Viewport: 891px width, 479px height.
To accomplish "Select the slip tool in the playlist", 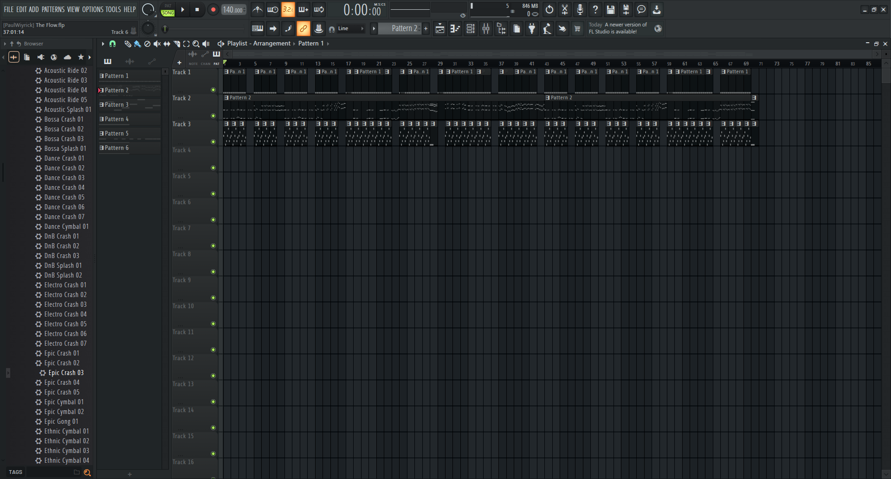I will (167, 44).
